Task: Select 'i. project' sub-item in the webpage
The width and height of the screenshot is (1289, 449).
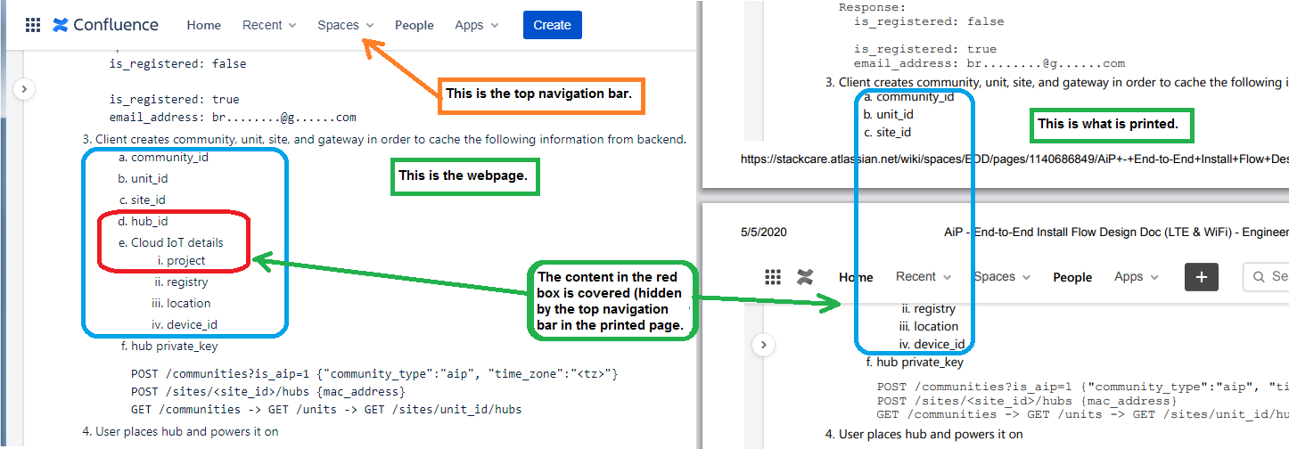Action: coord(181,261)
